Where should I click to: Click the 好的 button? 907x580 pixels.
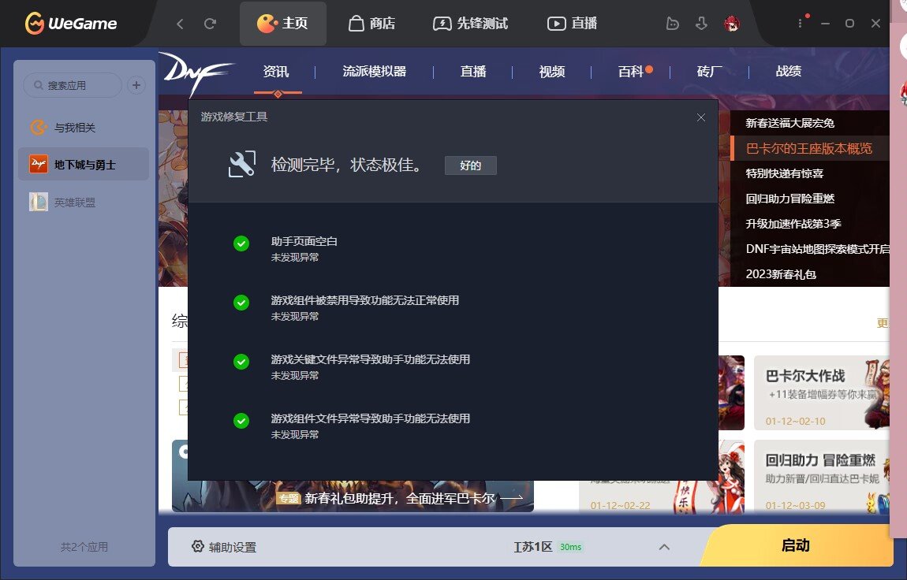(x=470, y=165)
